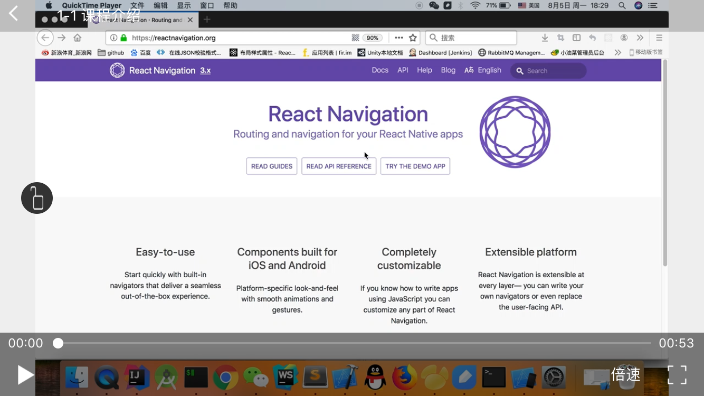Screen dimensions: 704x396
Task: Click the Firefox home icon
Action: (78, 38)
